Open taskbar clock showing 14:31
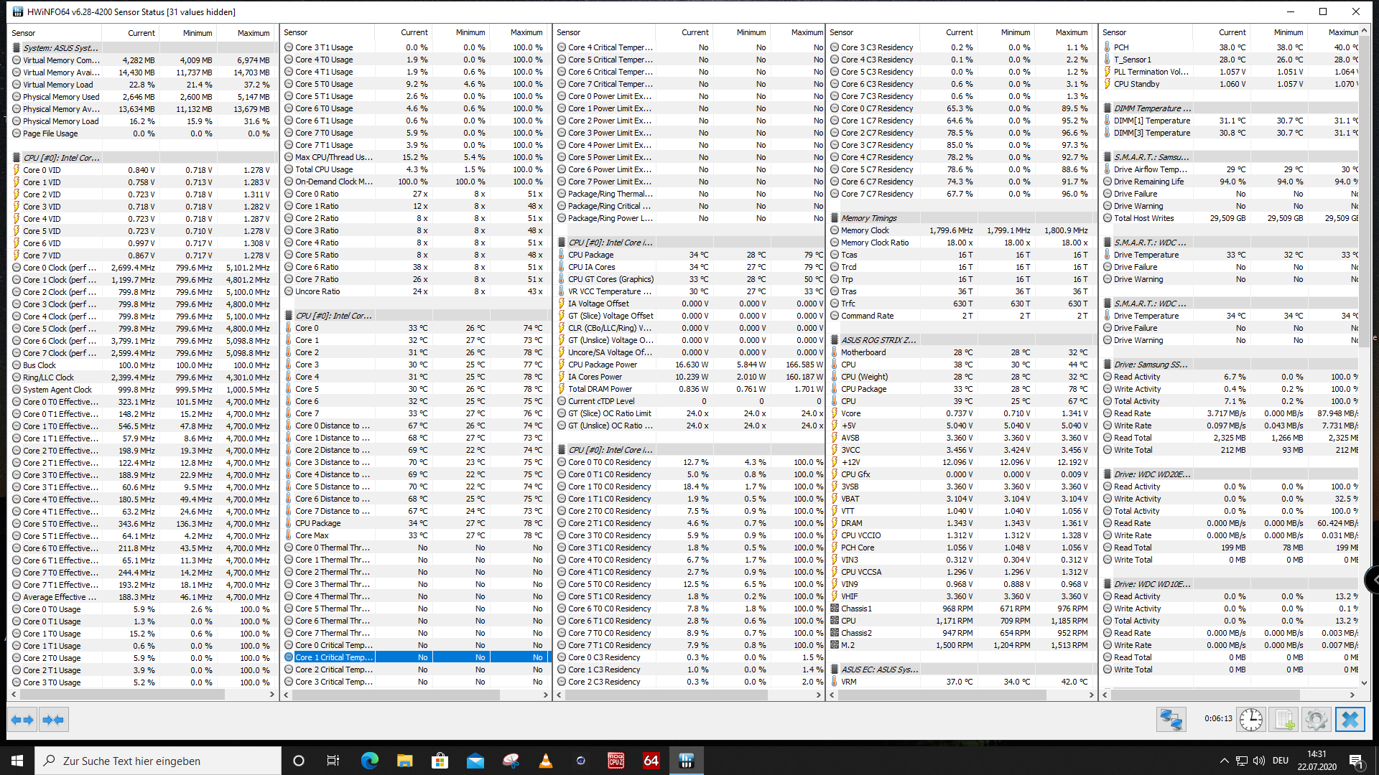The image size is (1379, 775). point(1317,761)
